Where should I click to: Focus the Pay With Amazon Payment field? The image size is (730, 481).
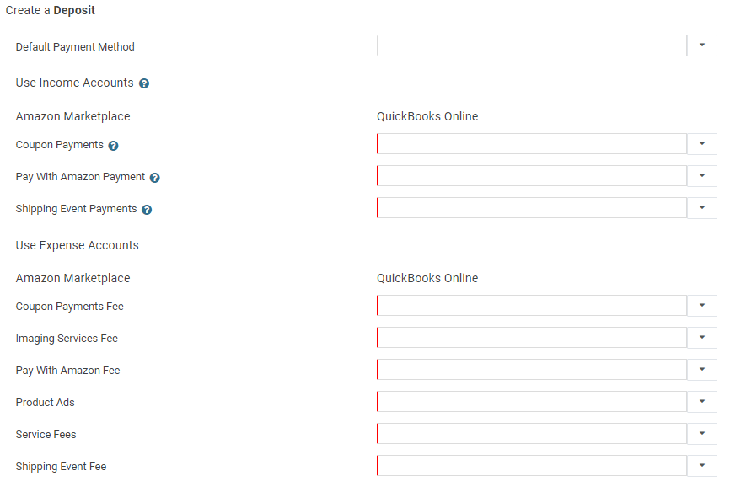pos(532,176)
